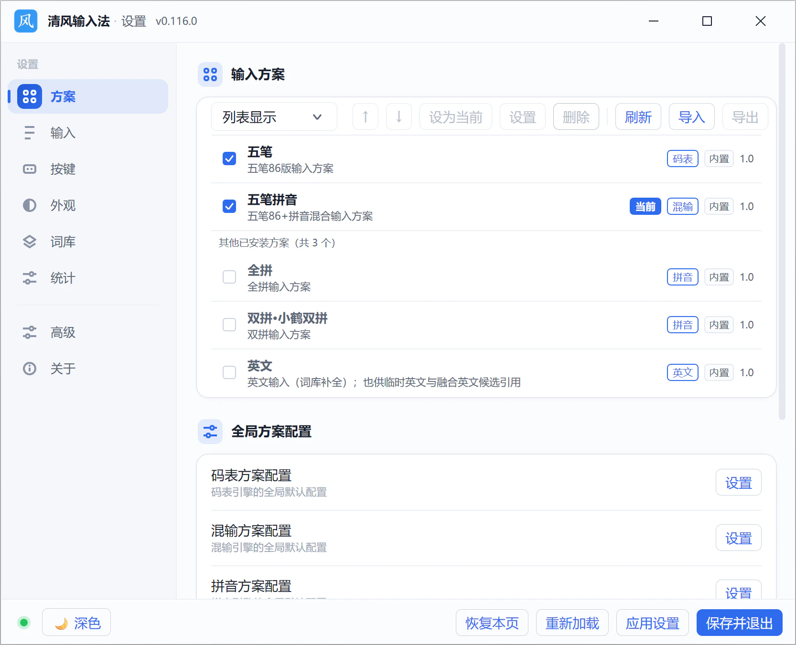Open the 按键 sidebar section
The width and height of the screenshot is (796, 645).
click(88, 169)
